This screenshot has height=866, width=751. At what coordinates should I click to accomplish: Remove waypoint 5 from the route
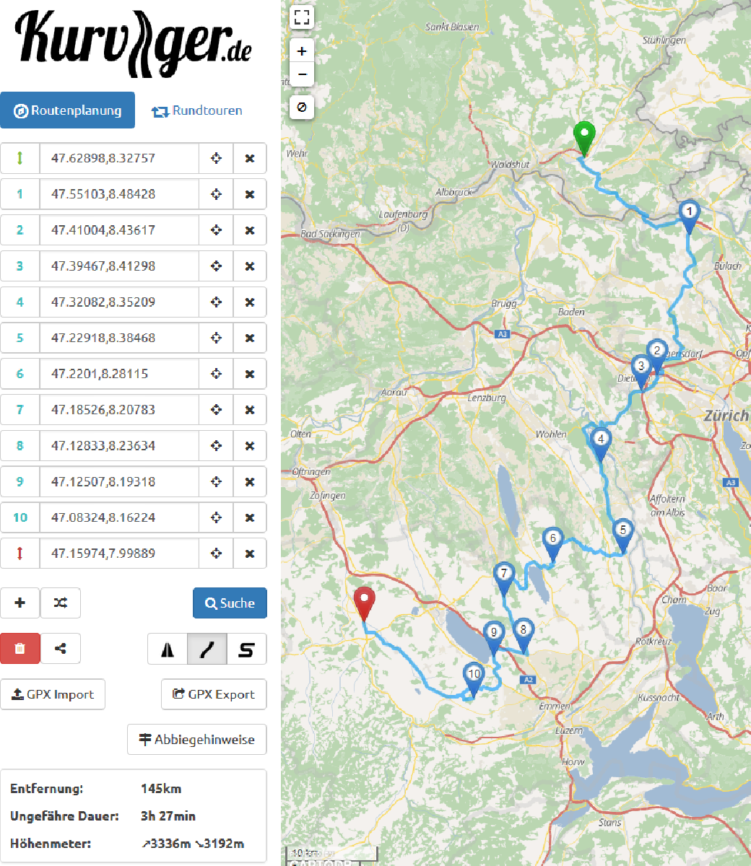pos(250,338)
